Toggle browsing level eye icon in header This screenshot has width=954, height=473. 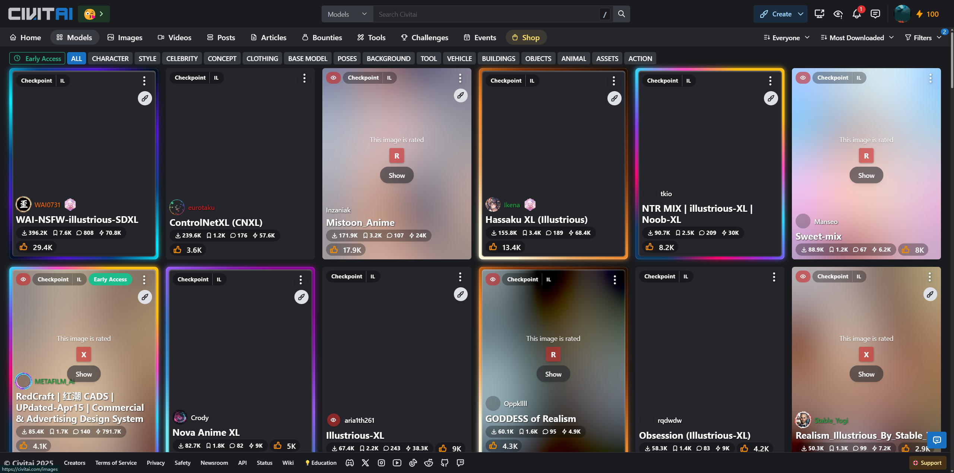click(838, 14)
